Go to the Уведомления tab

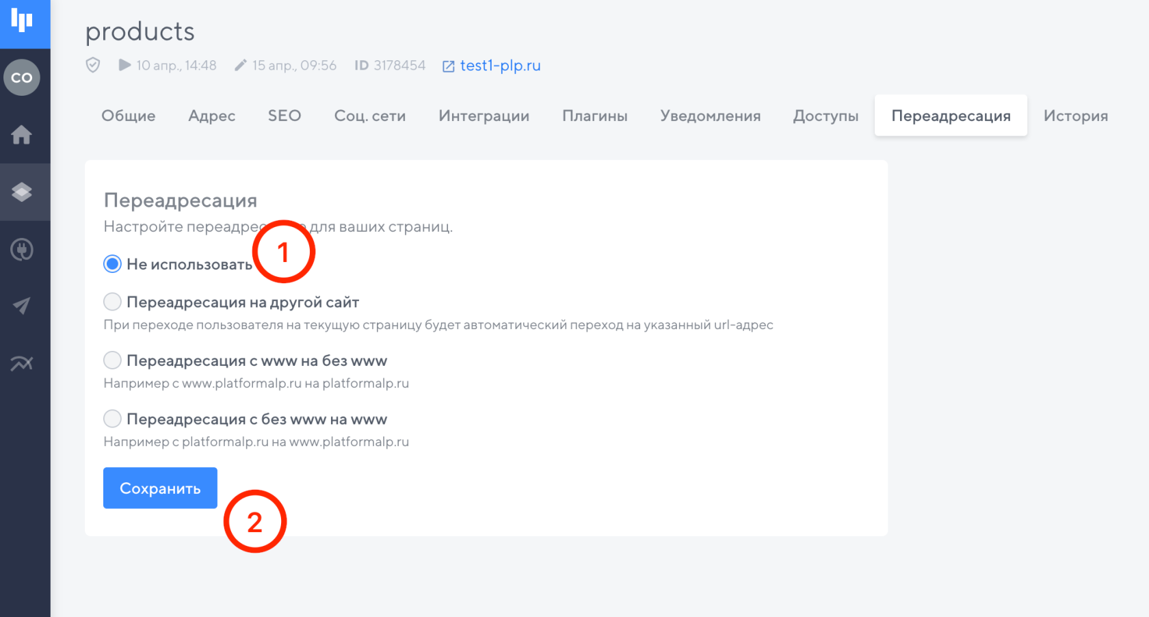click(x=711, y=116)
